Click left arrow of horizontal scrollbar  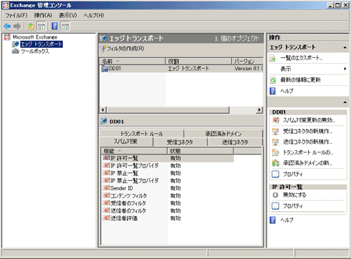coord(103,110)
